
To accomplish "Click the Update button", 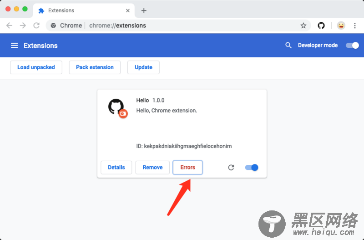I will pos(143,67).
